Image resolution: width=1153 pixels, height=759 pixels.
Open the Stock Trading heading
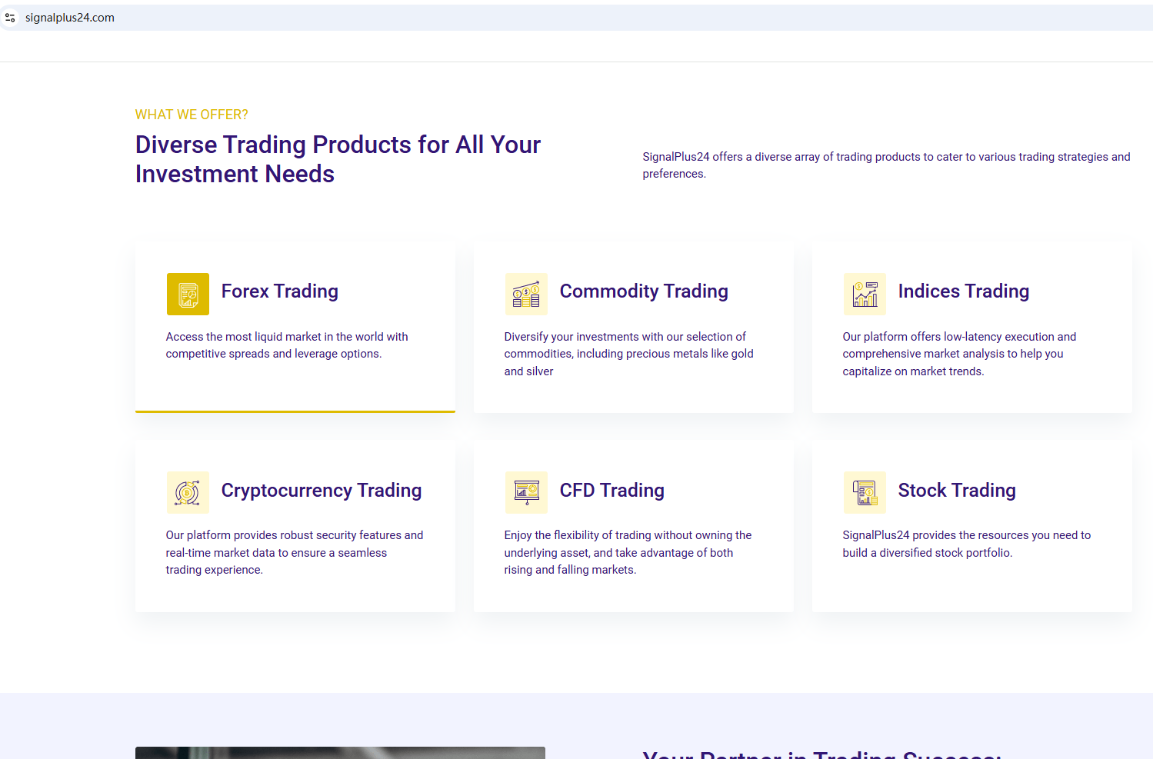coord(956,491)
